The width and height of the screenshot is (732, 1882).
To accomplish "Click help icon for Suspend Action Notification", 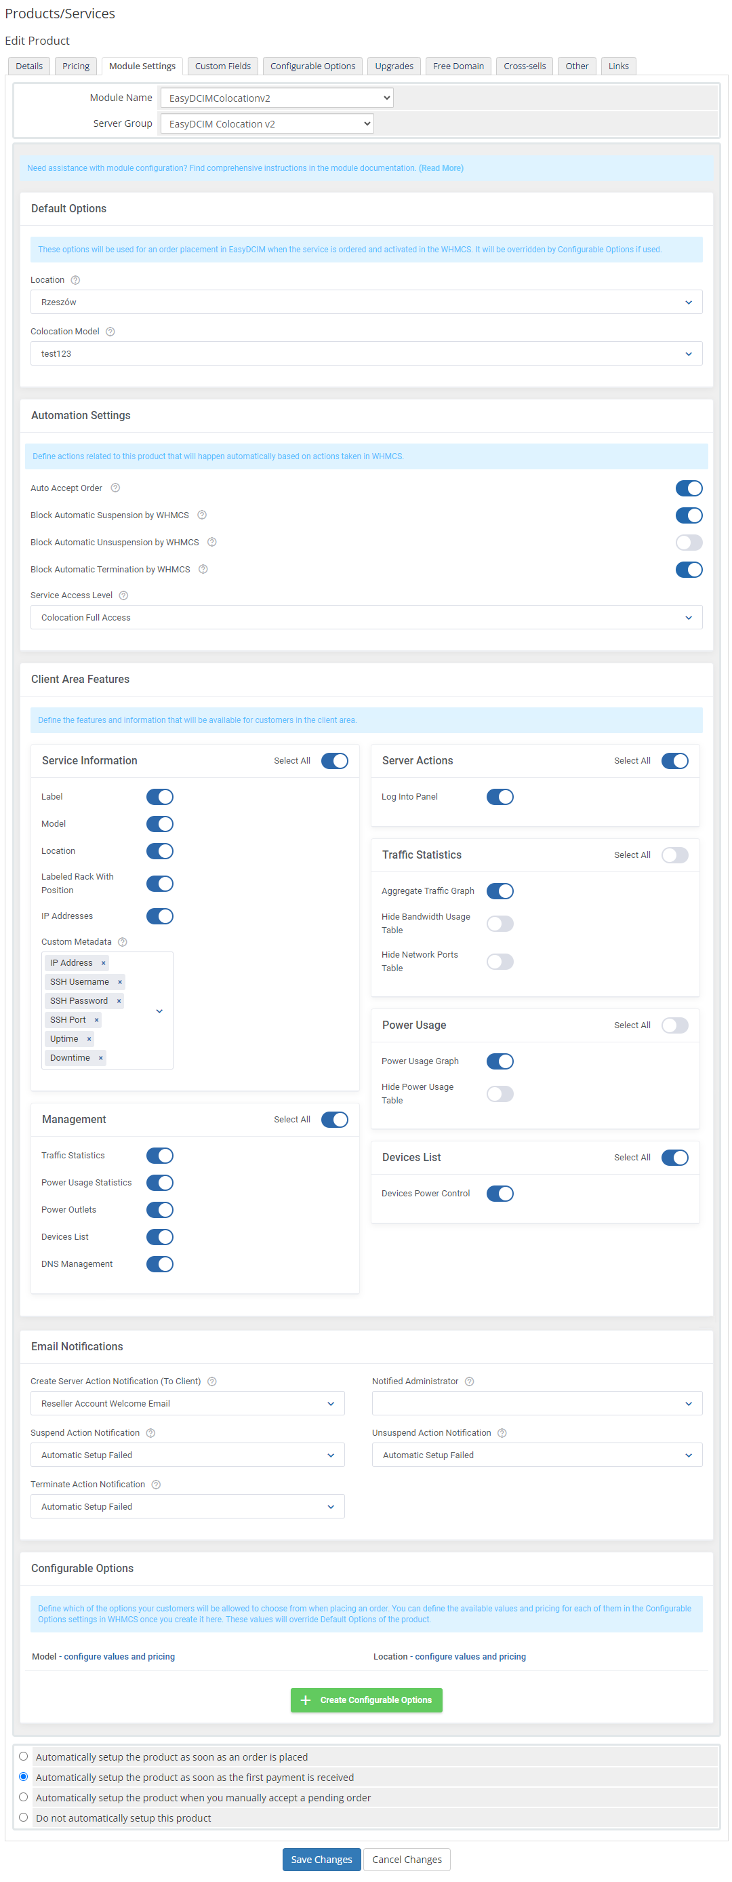I will click(150, 1434).
